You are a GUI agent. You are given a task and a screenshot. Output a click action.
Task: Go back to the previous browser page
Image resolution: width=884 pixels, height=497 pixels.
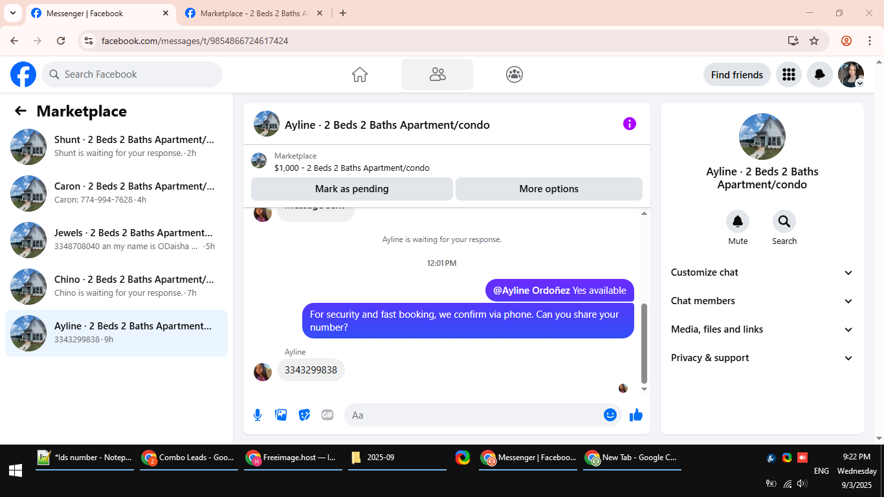point(14,41)
